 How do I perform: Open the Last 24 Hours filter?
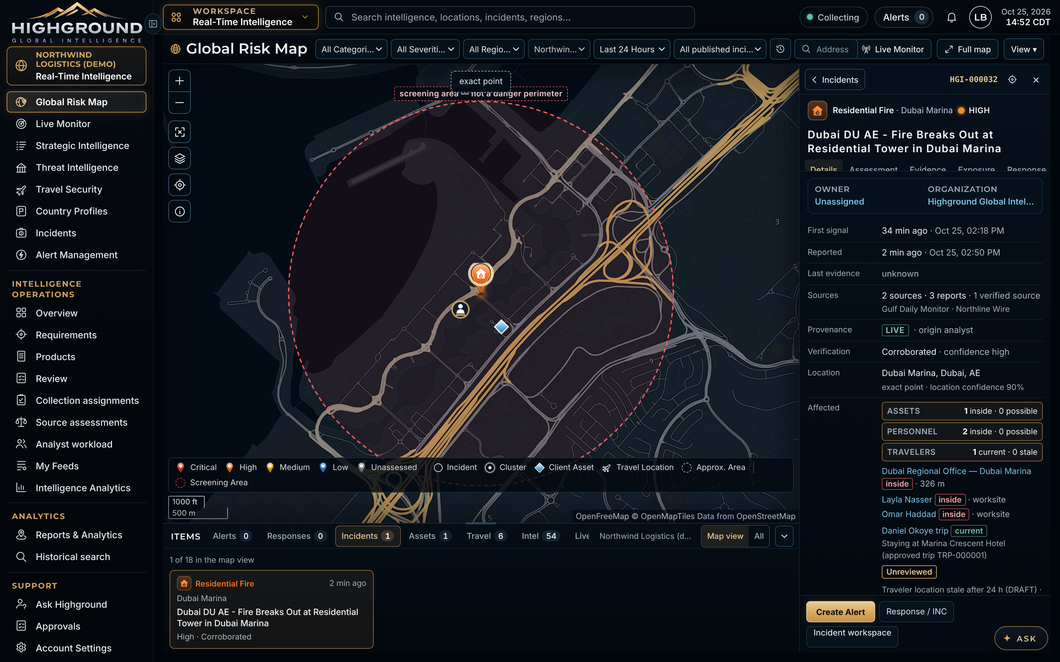pos(632,49)
